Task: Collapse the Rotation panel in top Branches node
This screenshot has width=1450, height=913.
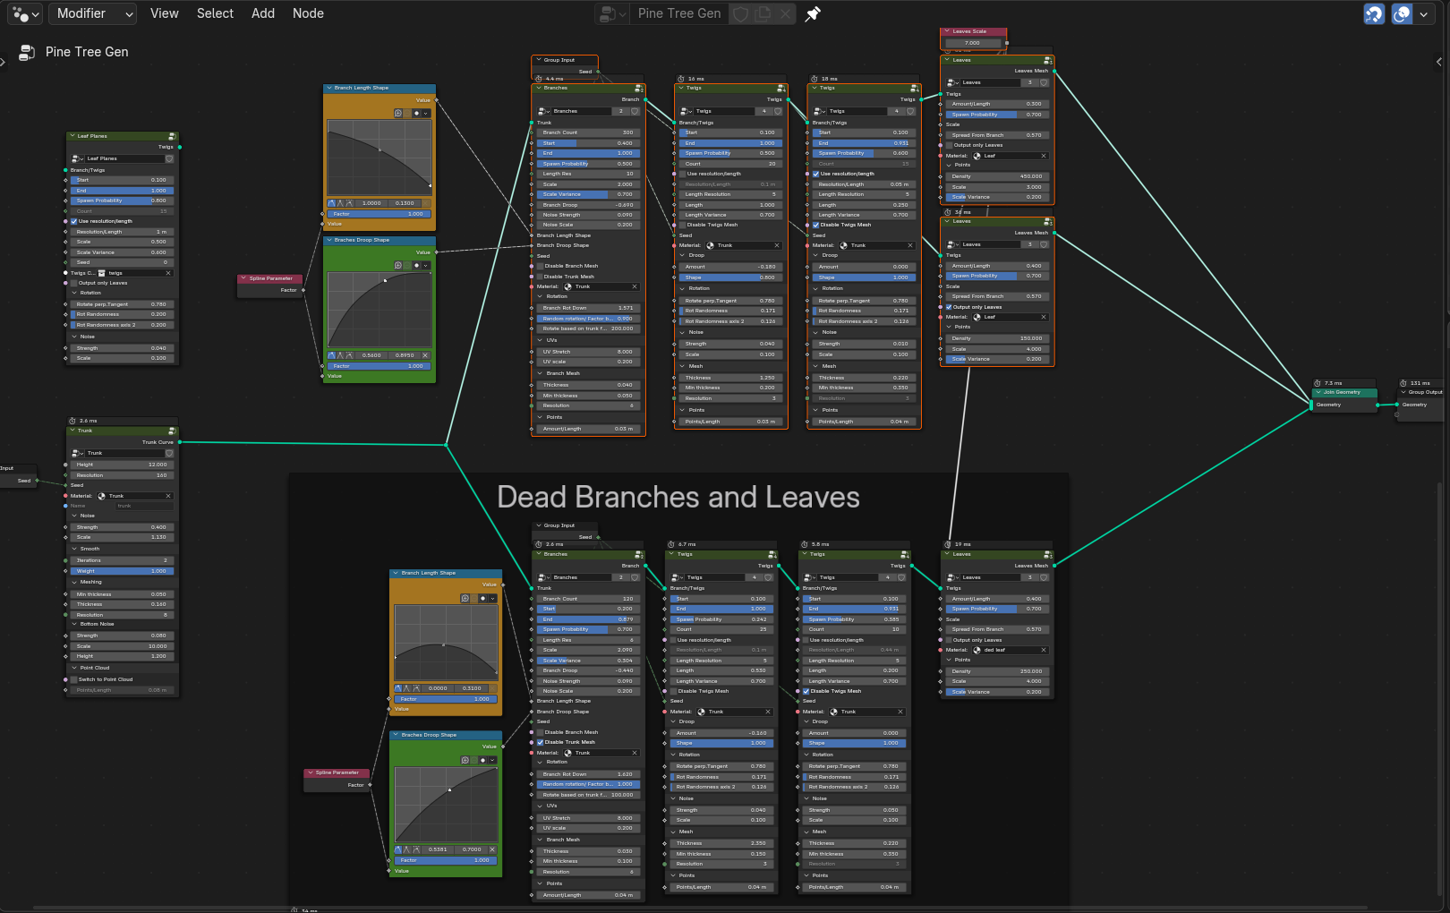Action: pos(541,296)
